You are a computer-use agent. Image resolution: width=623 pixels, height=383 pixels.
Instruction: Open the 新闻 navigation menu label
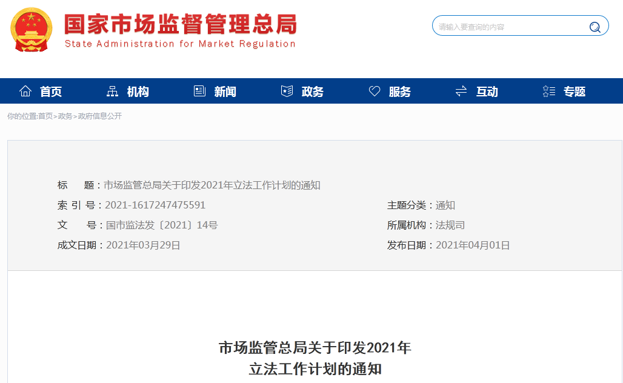click(x=225, y=92)
